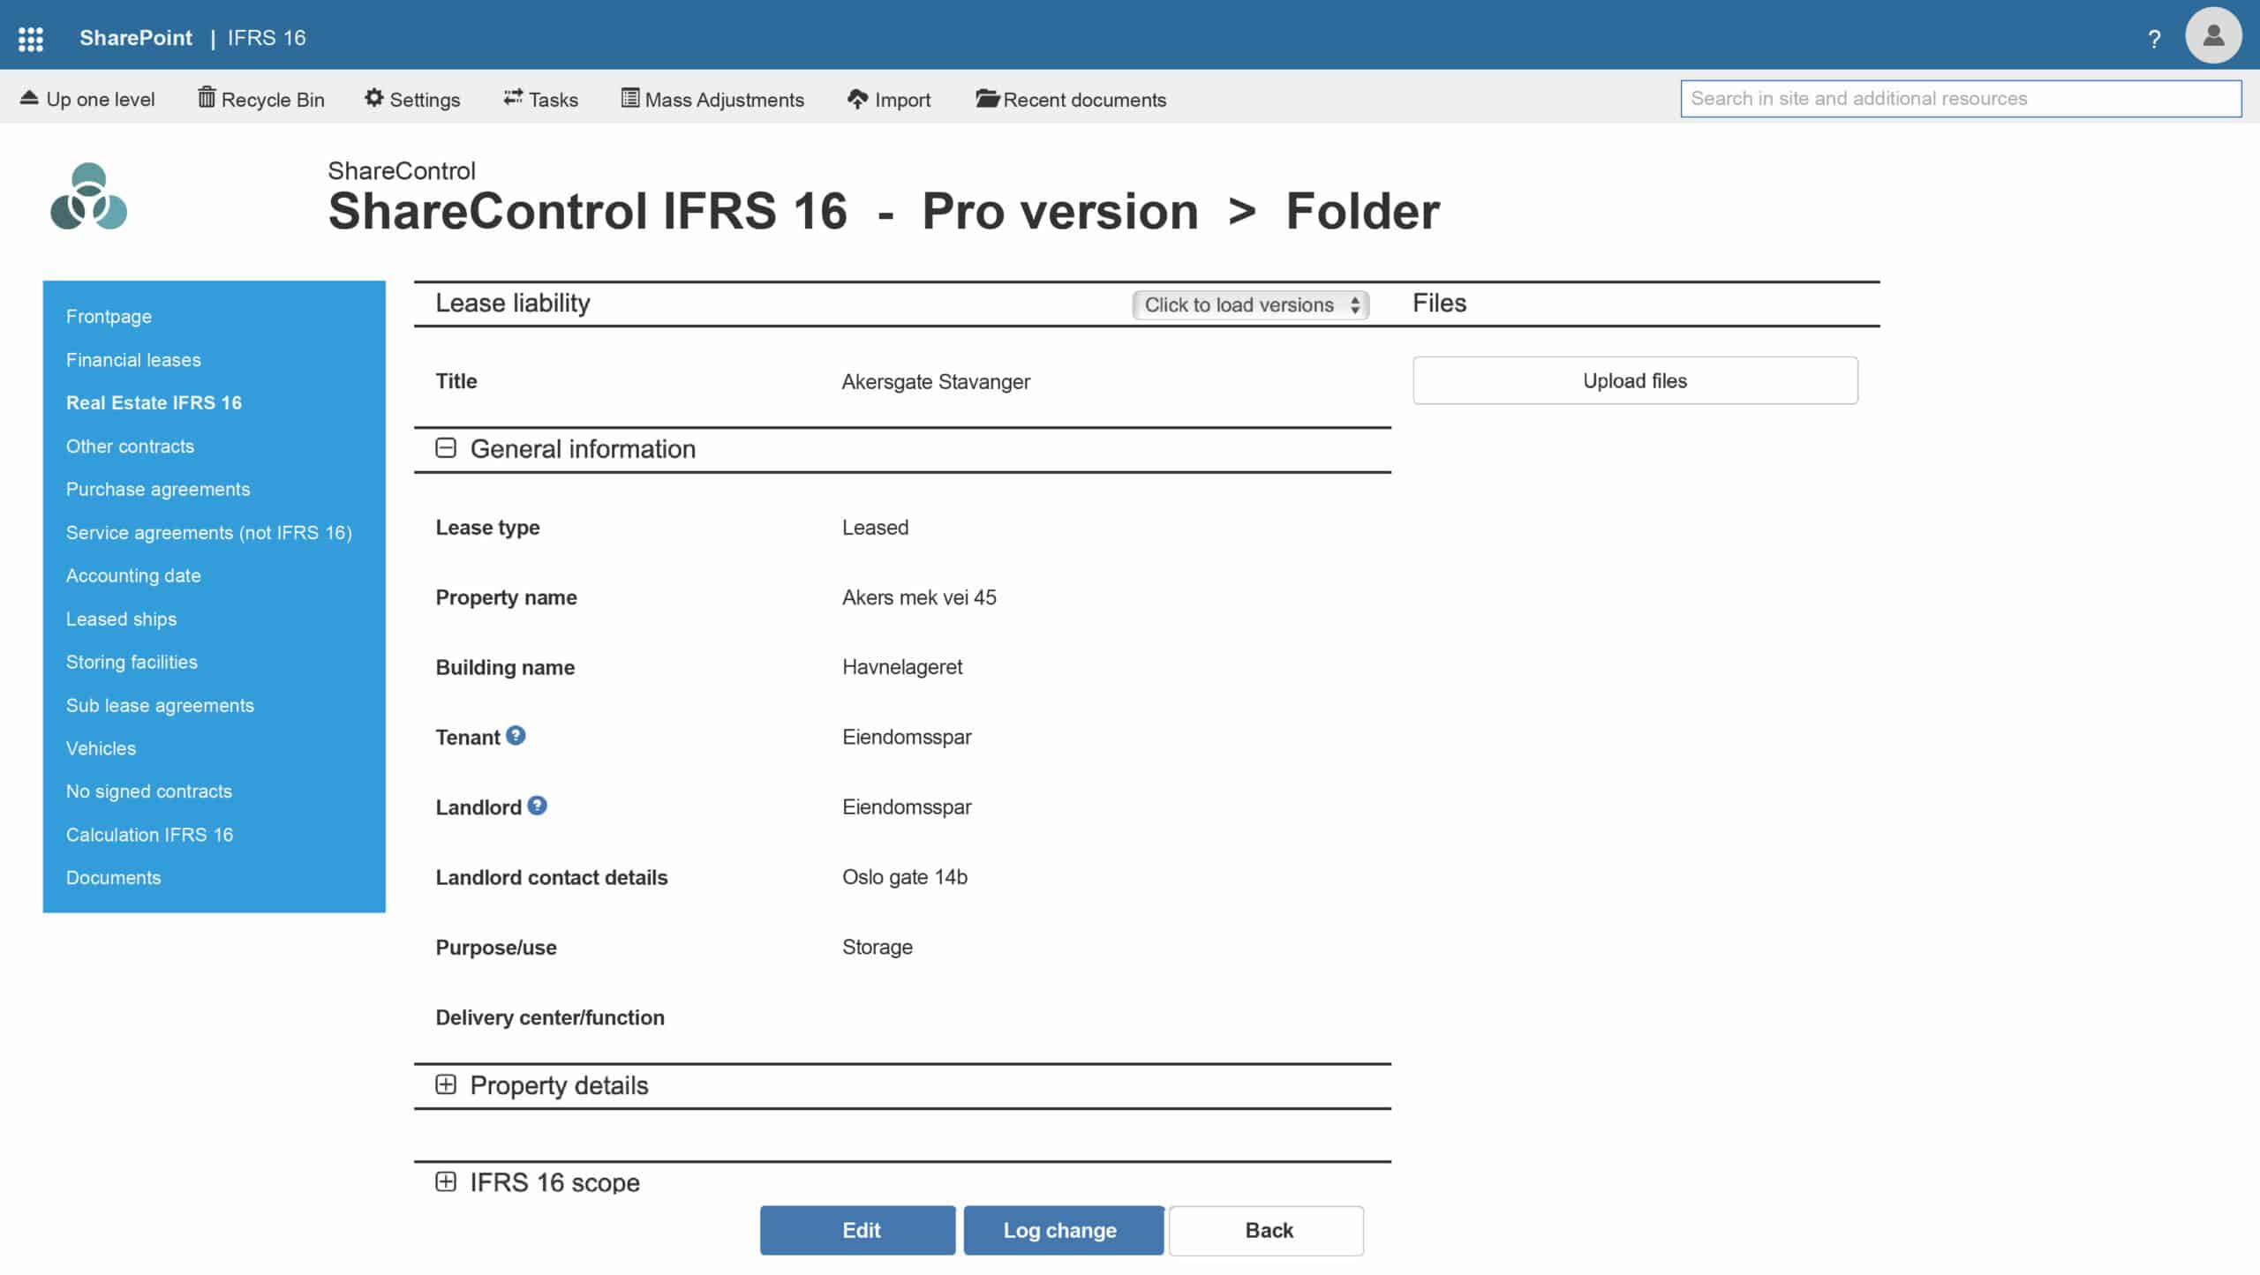Open the Click to load versions dropdown

coord(1249,304)
